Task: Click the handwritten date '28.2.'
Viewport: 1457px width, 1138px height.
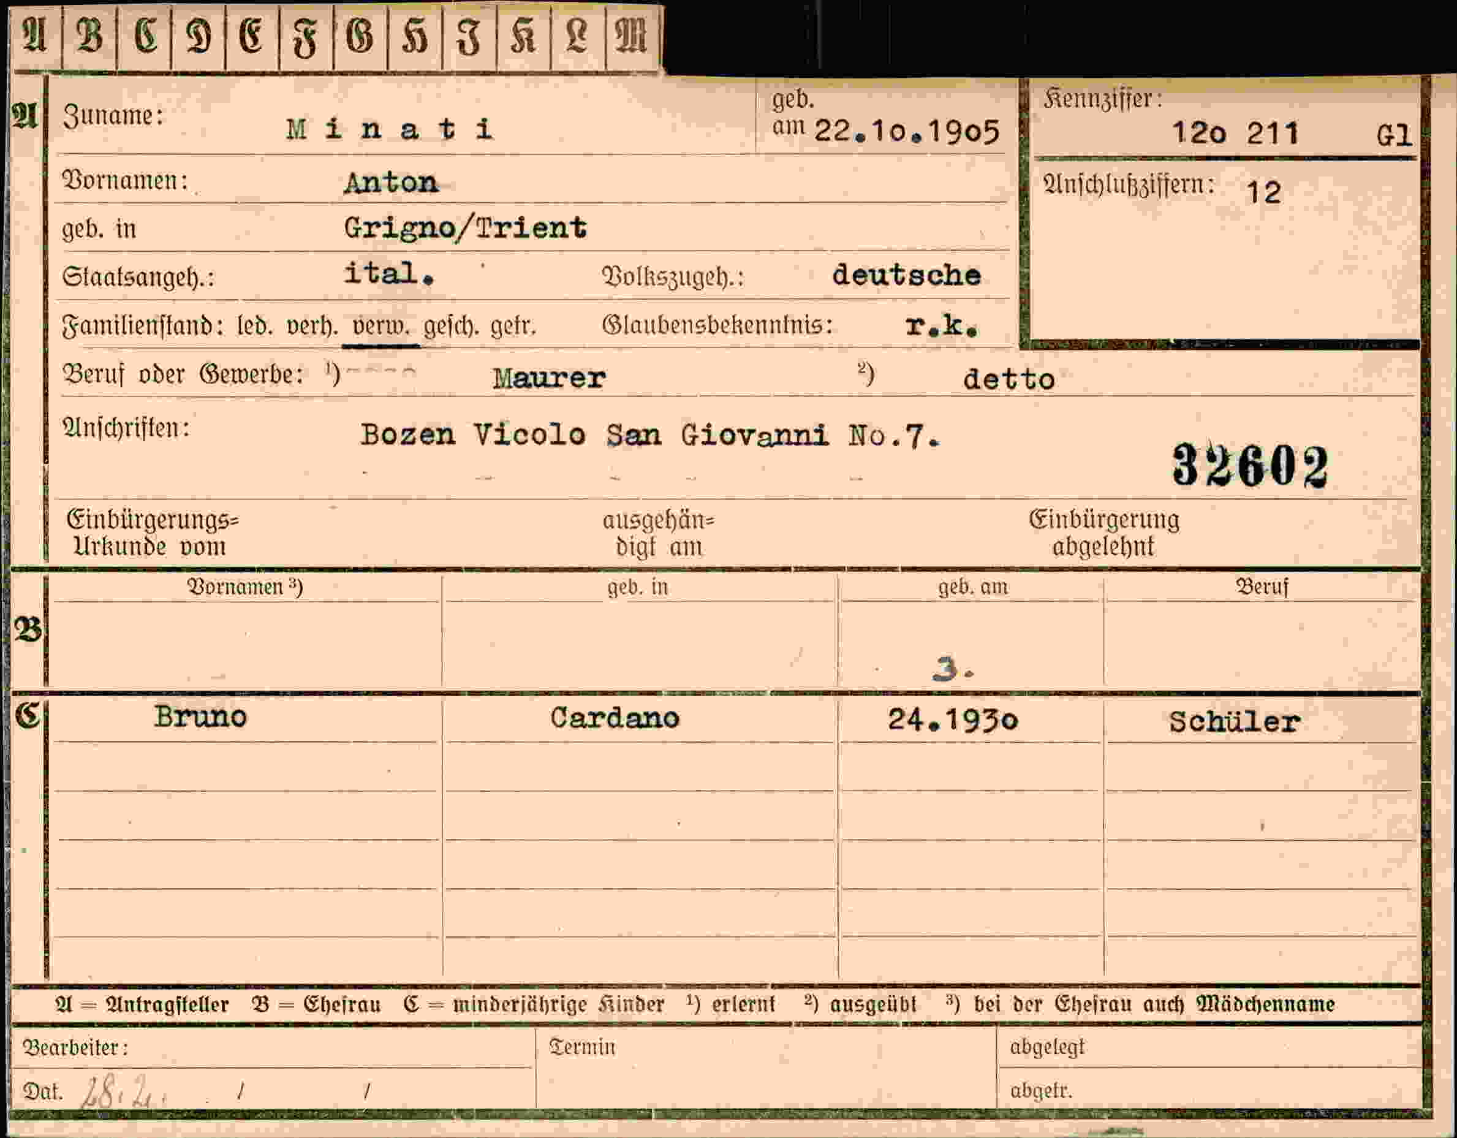Action: click(x=123, y=1092)
